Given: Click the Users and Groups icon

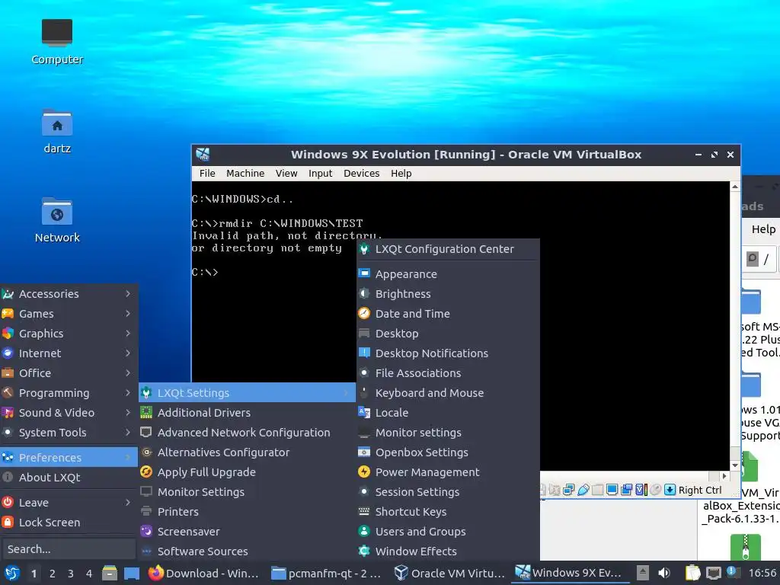Looking at the screenshot, I should (364, 531).
